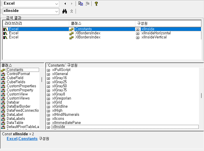
Task: Select ControlFormat in the class list
Action: pyautogui.click(x=18, y=74)
